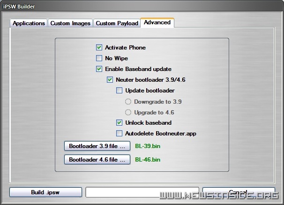Click the progress field beside Build .ipsw

(x=142, y=192)
